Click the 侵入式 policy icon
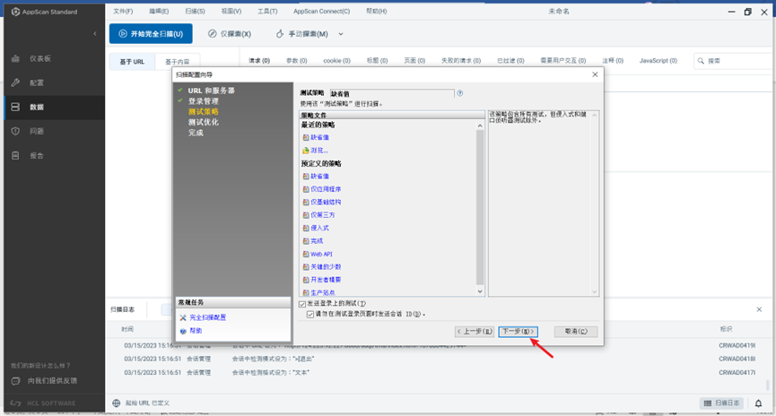Screen dimensions: 776x416 [306, 228]
